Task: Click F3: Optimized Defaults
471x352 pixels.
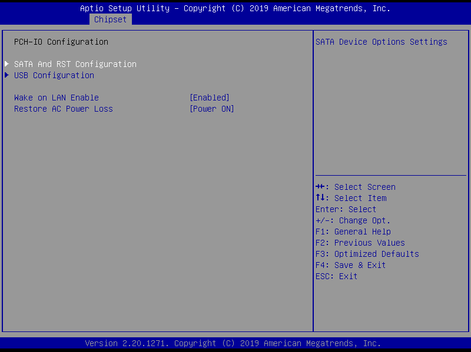Action: [367, 254]
